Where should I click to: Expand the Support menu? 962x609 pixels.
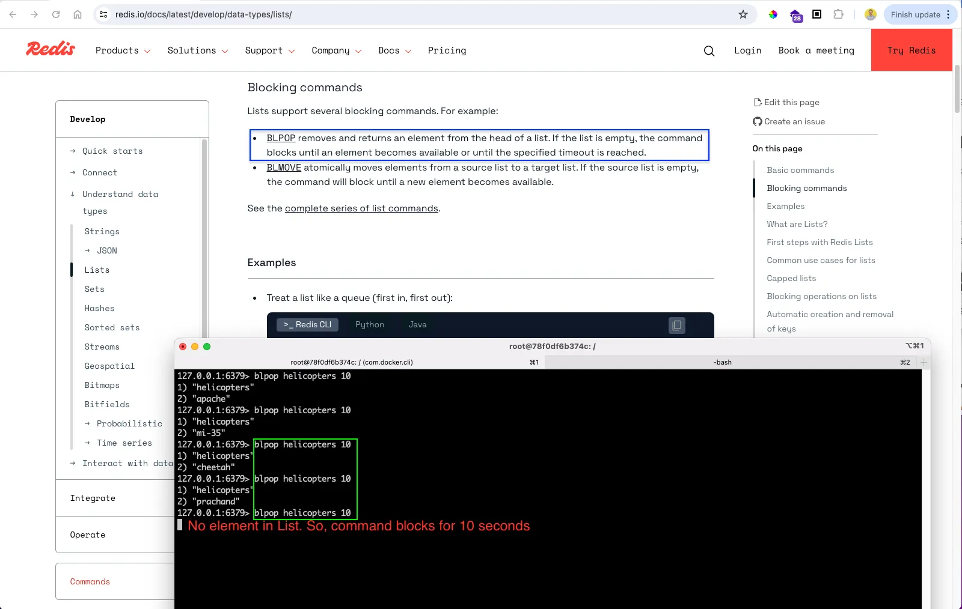coord(270,50)
